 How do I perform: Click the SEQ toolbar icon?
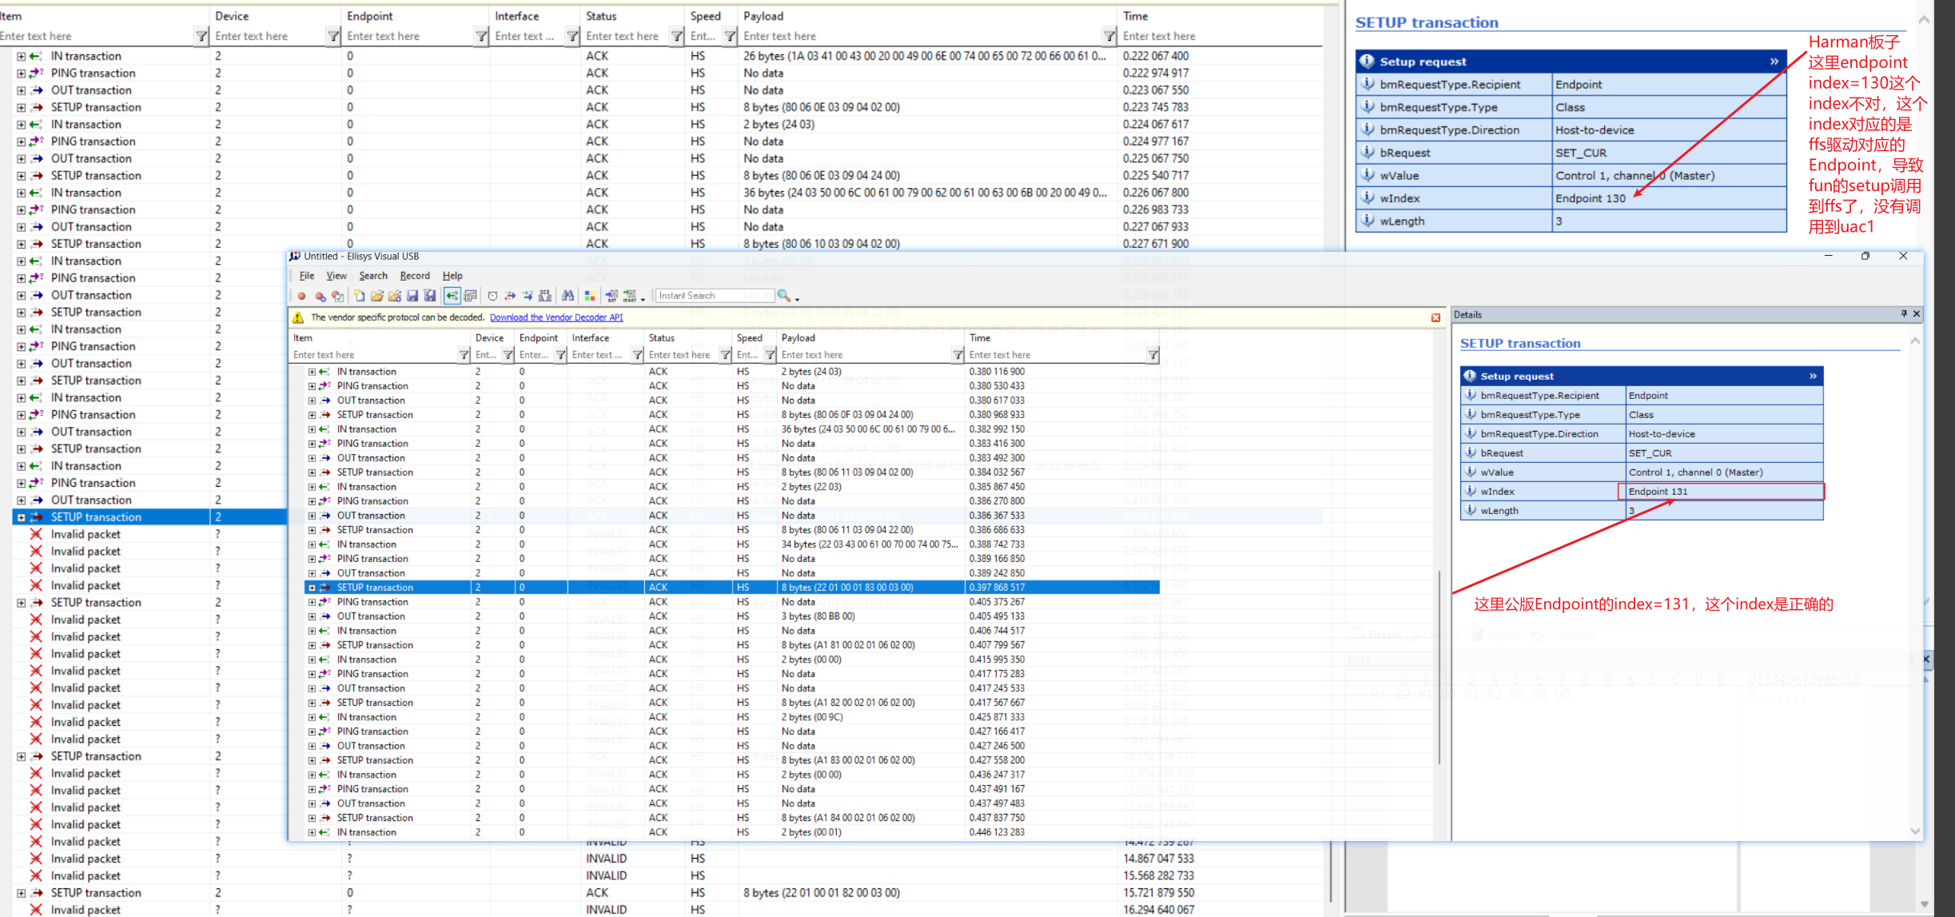544,296
